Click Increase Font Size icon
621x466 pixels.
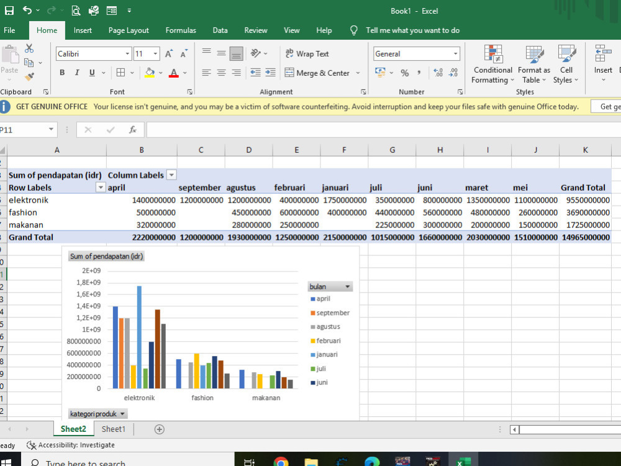[169, 54]
